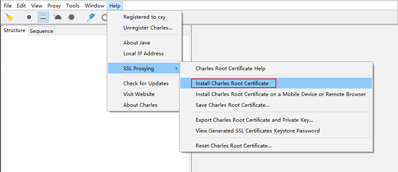Open the View menu
The width and height of the screenshot is (398, 172).
pyautogui.click(x=37, y=6)
